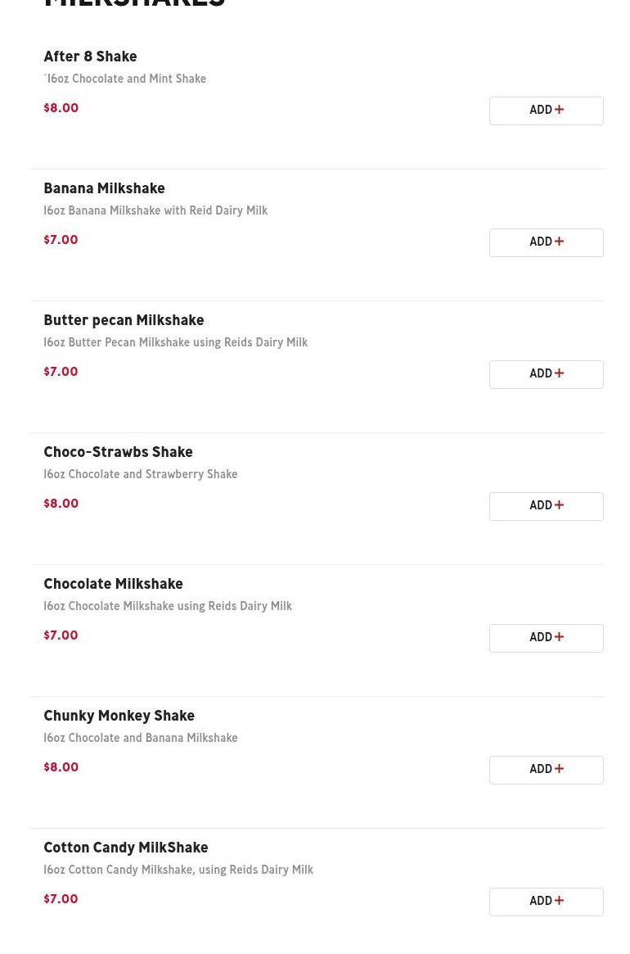This screenshot has height=954, width=630.
Task: Open the Choco-Strawbs Shake title
Action: point(118,452)
